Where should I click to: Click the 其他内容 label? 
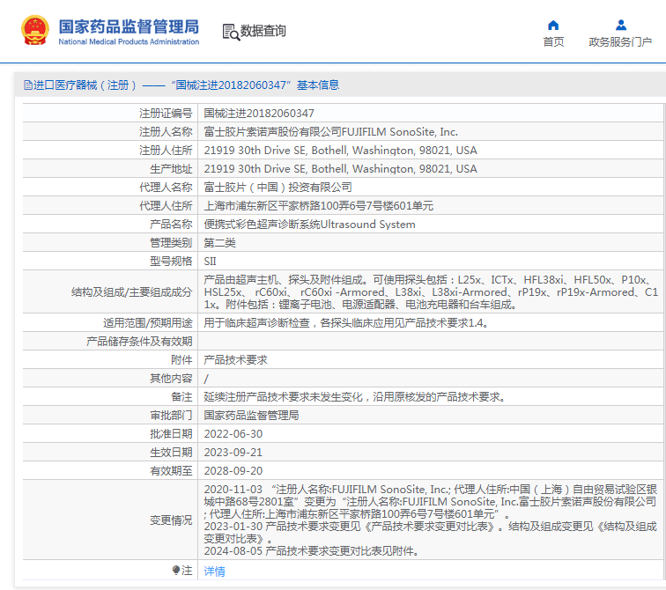tap(171, 378)
